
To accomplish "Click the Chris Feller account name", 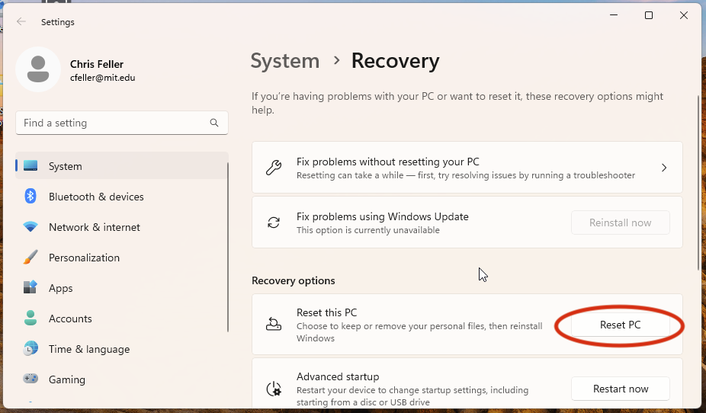I will pos(97,64).
